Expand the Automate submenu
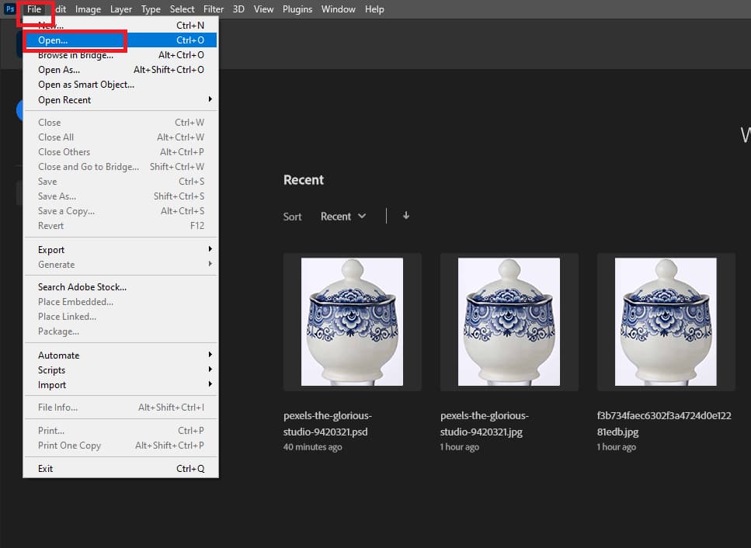751x548 pixels. pos(120,356)
